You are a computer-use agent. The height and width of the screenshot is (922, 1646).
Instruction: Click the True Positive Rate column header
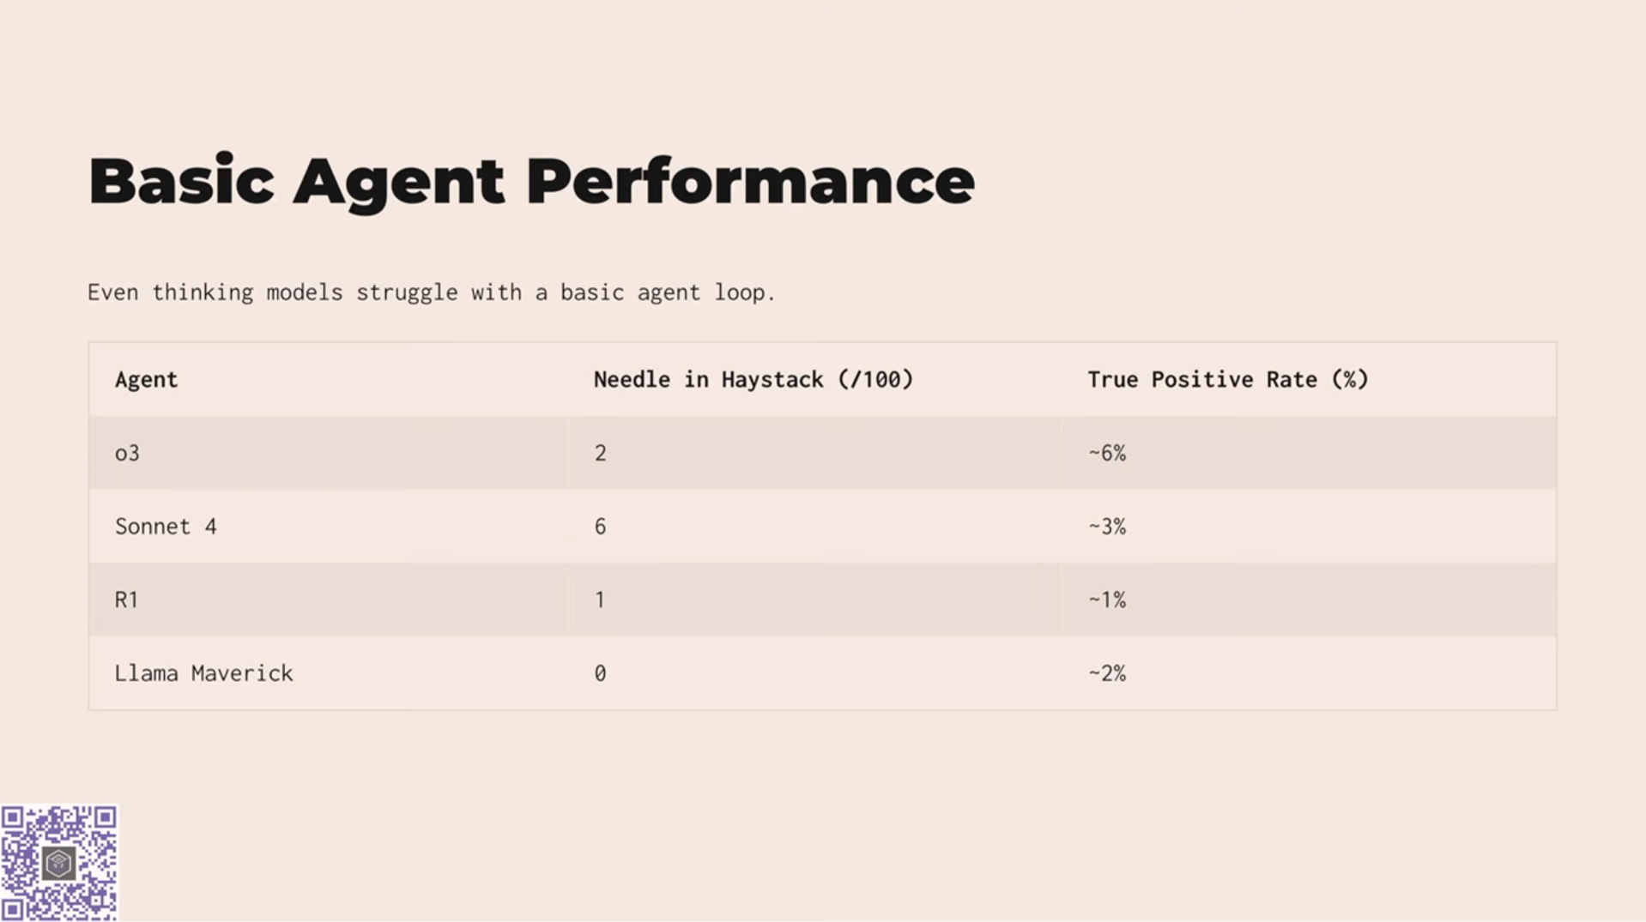point(1228,379)
